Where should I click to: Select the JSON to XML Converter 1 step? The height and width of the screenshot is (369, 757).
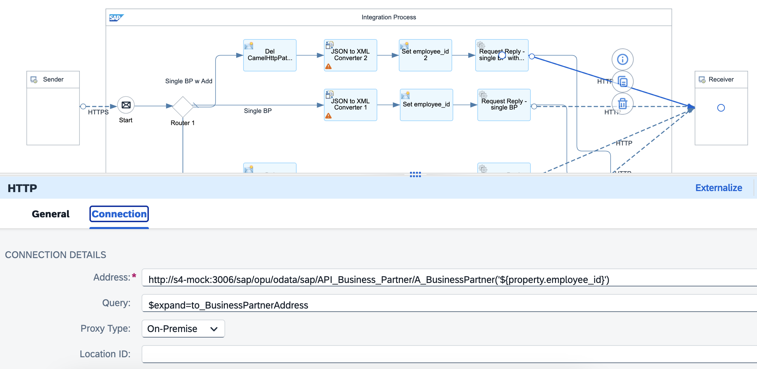point(351,105)
